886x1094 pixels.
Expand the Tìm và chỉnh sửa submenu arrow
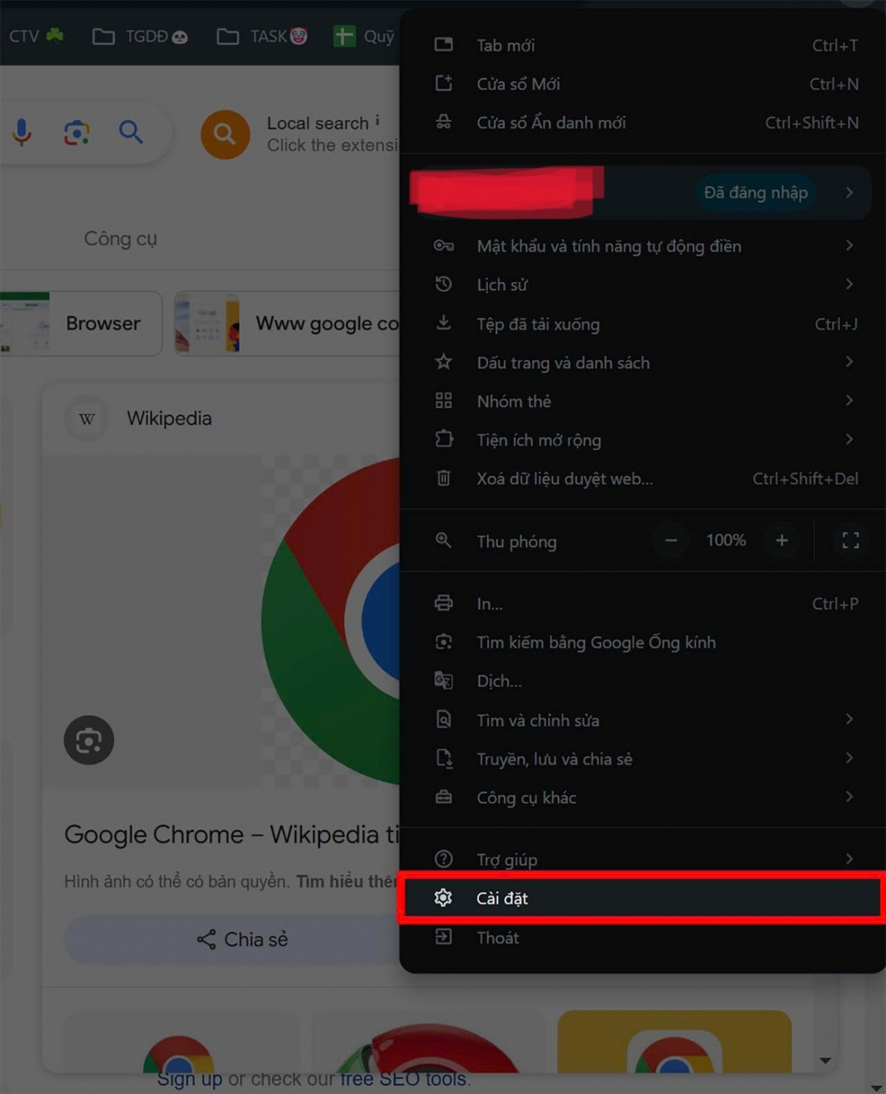(849, 719)
